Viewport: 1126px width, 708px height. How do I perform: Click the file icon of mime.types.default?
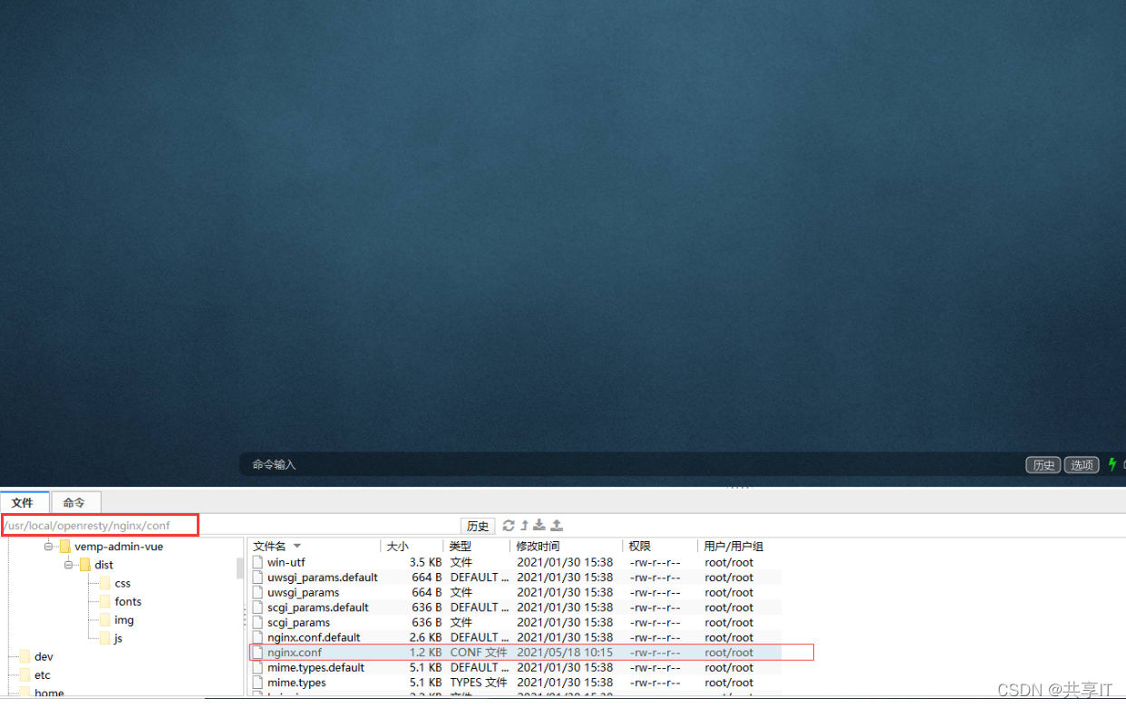pyautogui.click(x=258, y=668)
